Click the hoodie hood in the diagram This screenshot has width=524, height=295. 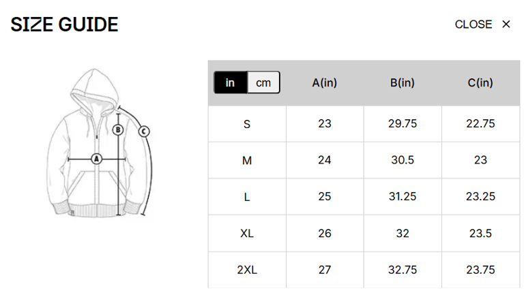[89, 88]
